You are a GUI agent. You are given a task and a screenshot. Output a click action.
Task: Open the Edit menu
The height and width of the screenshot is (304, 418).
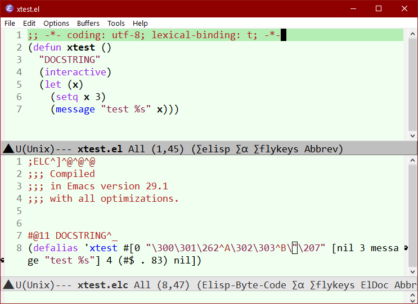click(x=29, y=24)
